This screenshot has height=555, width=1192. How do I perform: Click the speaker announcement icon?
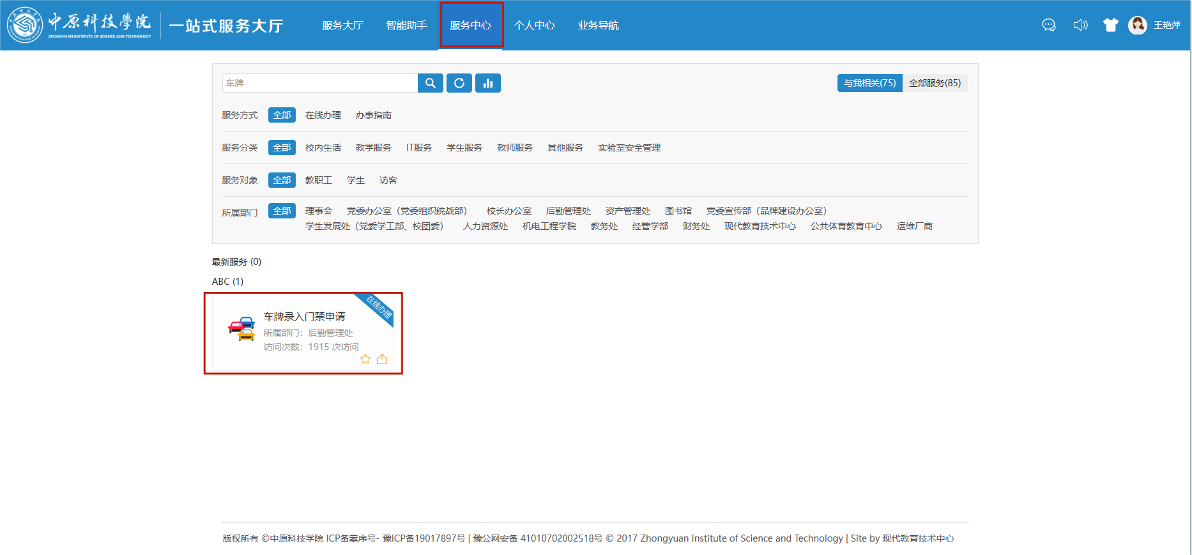point(1080,25)
